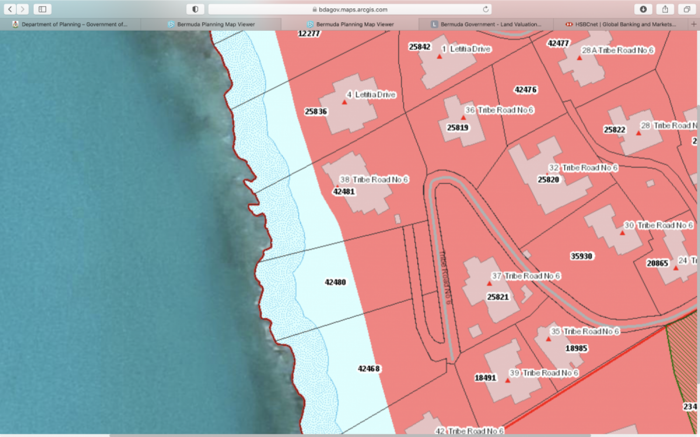Viewport: 700px width, 437px height.
Task: Switch to Bermuda Planning Map Viewer tab that follows the first one
Action: click(x=350, y=24)
